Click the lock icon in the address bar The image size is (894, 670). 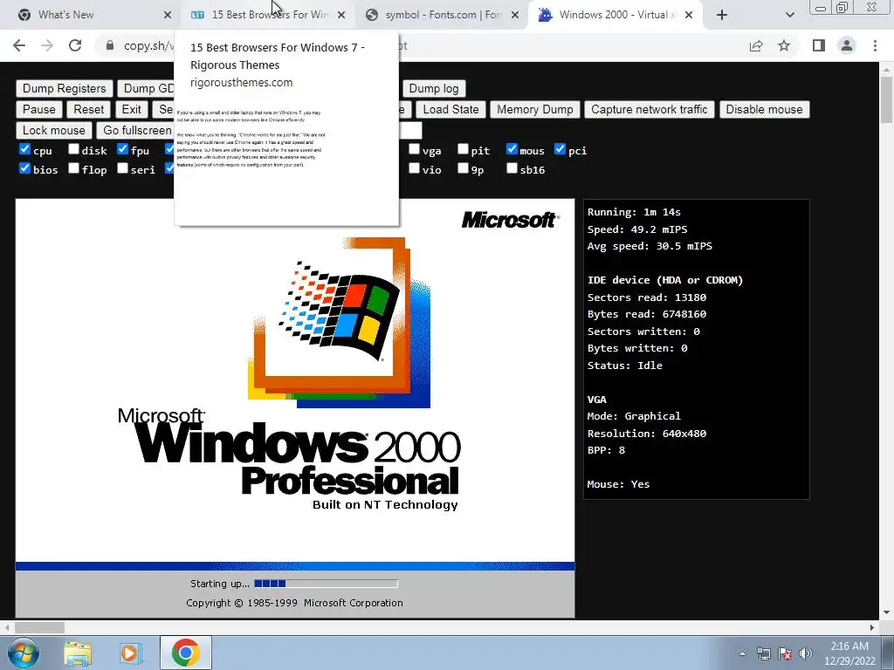coord(109,45)
